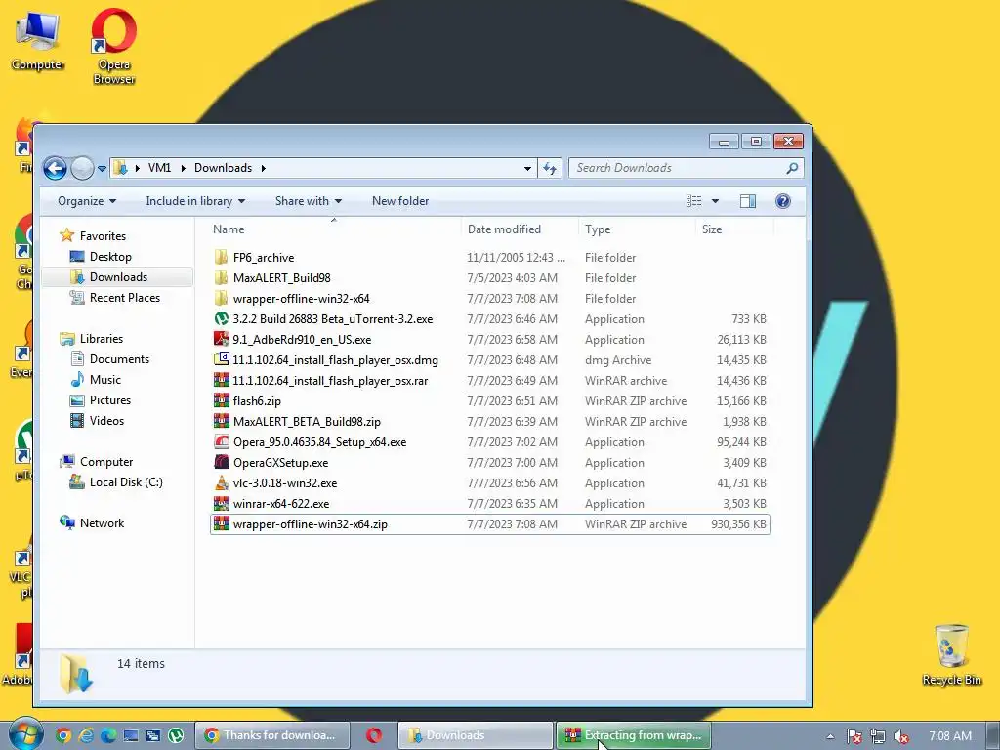
Task: Click the search magnifier icon
Action: point(792,168)
